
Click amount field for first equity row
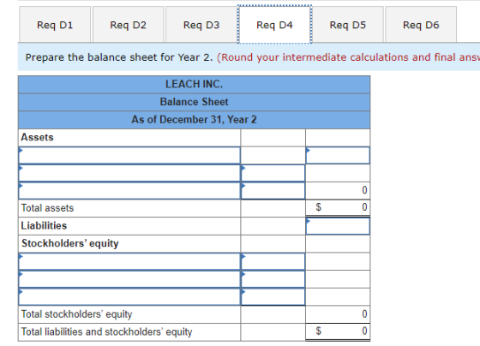[273, 261]
